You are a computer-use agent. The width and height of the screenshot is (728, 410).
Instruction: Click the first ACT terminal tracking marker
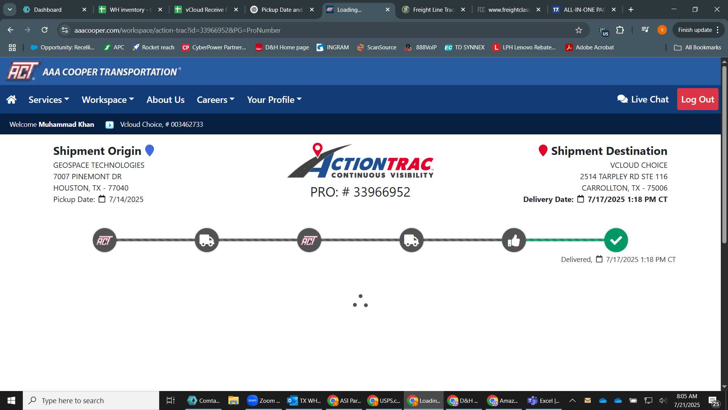coord(105,240)
